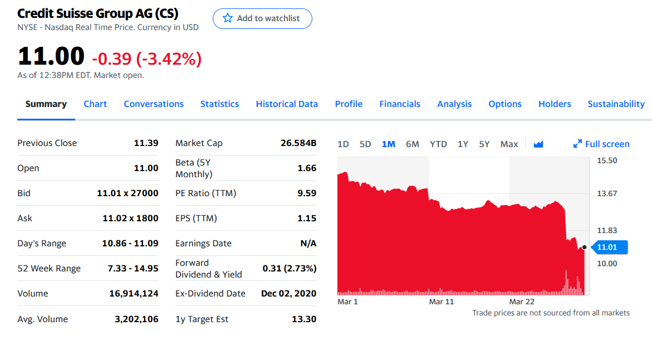Click the Mar 11 date label on chart
Screen dimensions: 652x340
click(442, 302)
